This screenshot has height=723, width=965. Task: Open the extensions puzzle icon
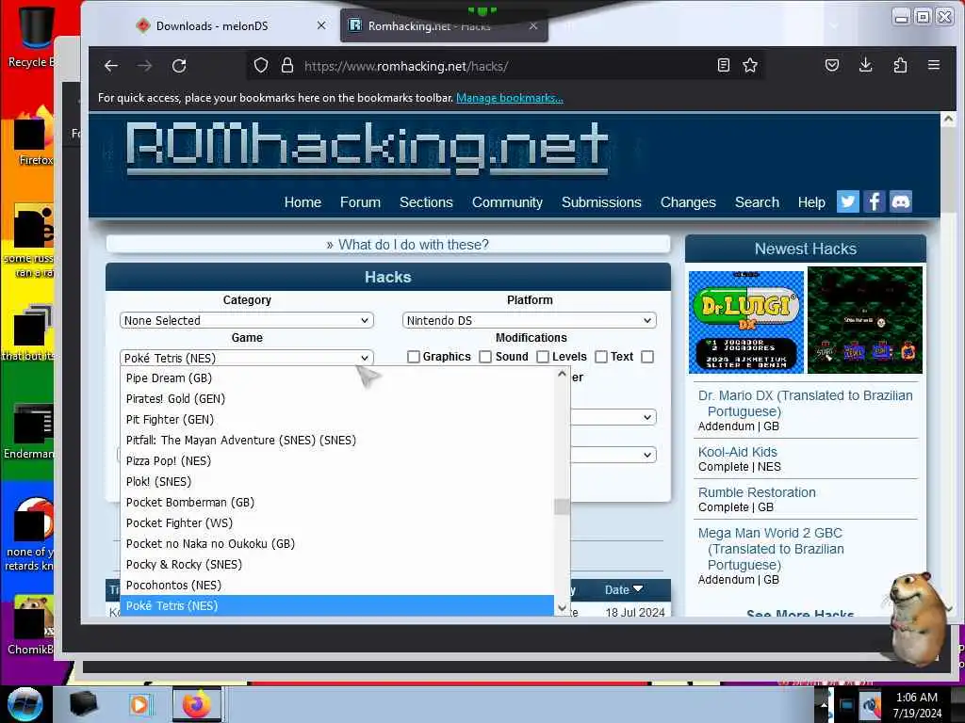tap(900, 65)
